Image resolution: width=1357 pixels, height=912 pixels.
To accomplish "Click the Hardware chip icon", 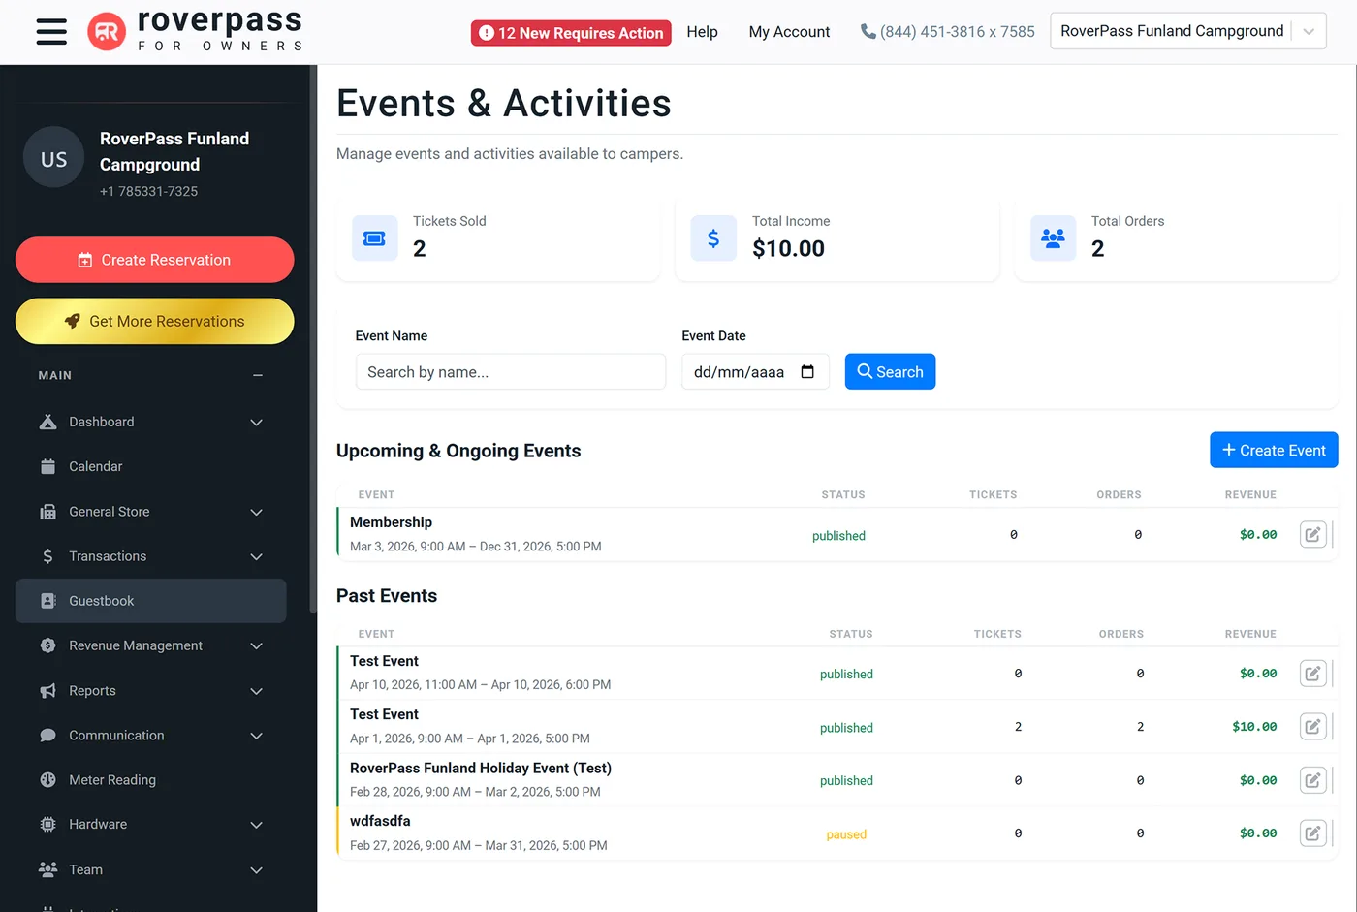I will [47, 825].
